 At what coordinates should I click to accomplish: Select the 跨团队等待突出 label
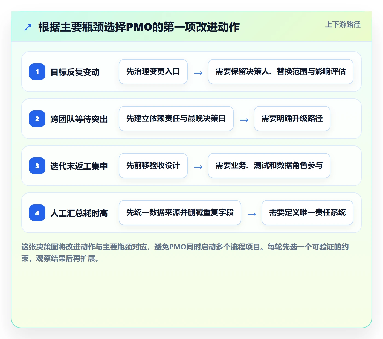point(79,119)
